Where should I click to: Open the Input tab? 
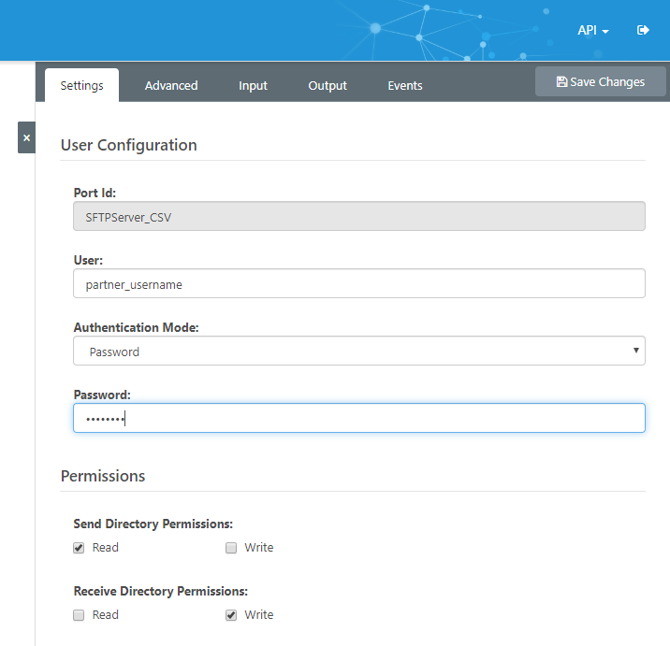[253, 85]
